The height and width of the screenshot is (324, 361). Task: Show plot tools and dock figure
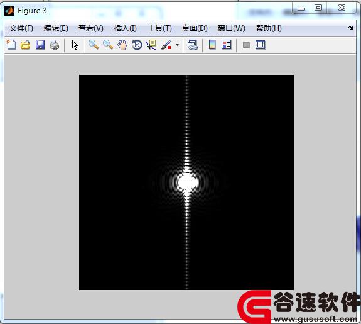tap(261, 45)
